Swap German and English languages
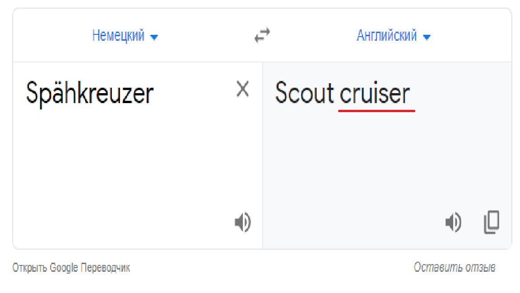This screenshot has height=293, width=520. click(x=262, y=35)
